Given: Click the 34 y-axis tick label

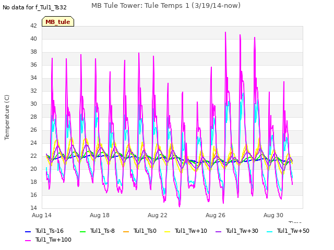Looking at the screenshot, I should [33, 78].
